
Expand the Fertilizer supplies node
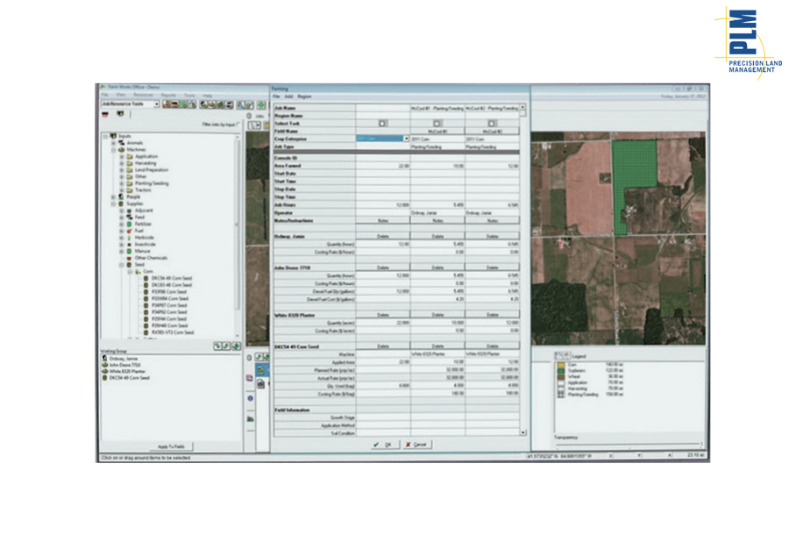click(121, 224)
